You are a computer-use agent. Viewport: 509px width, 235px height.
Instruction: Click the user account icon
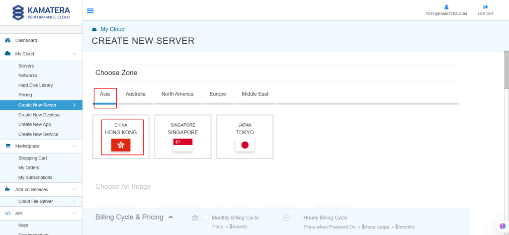[x=446, y=7]
